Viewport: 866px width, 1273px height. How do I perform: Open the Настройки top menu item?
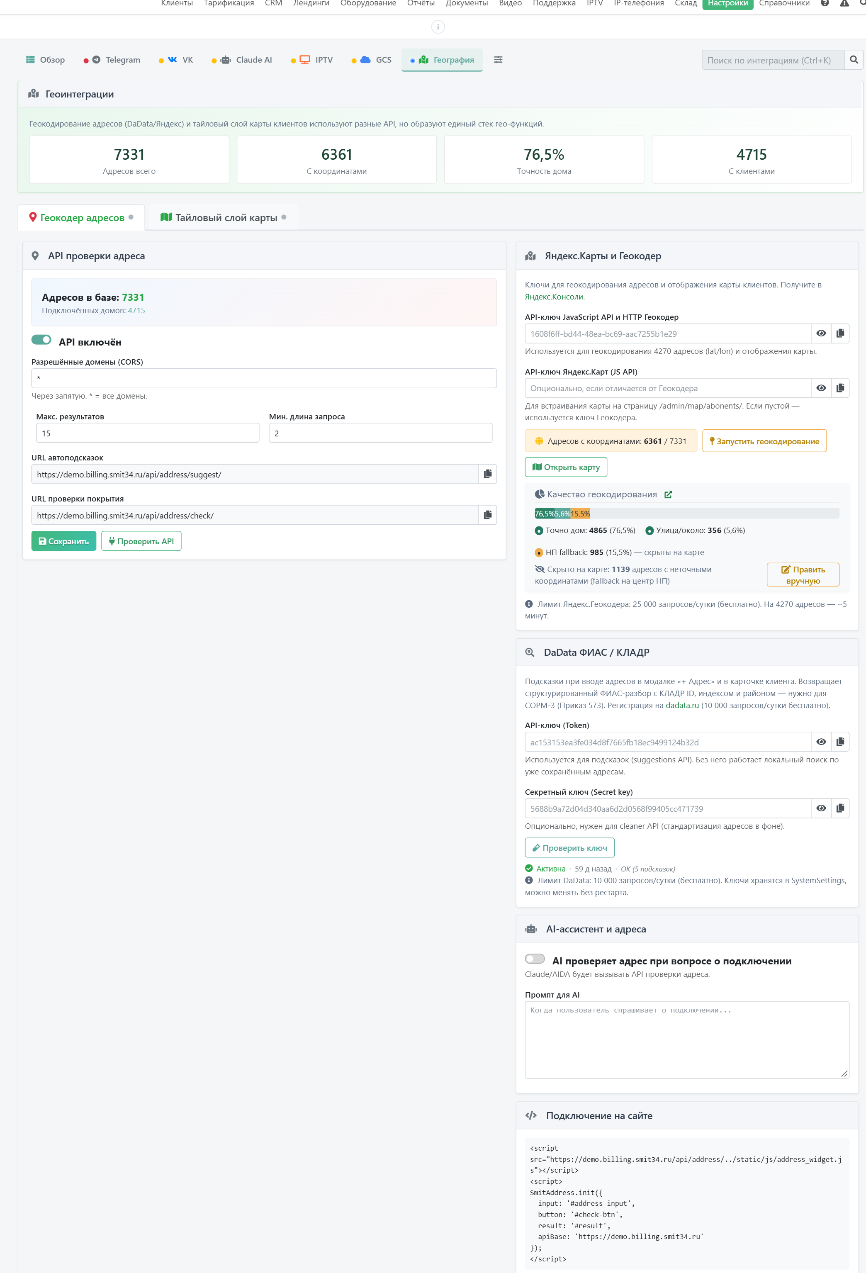click(x=727, y=4)
